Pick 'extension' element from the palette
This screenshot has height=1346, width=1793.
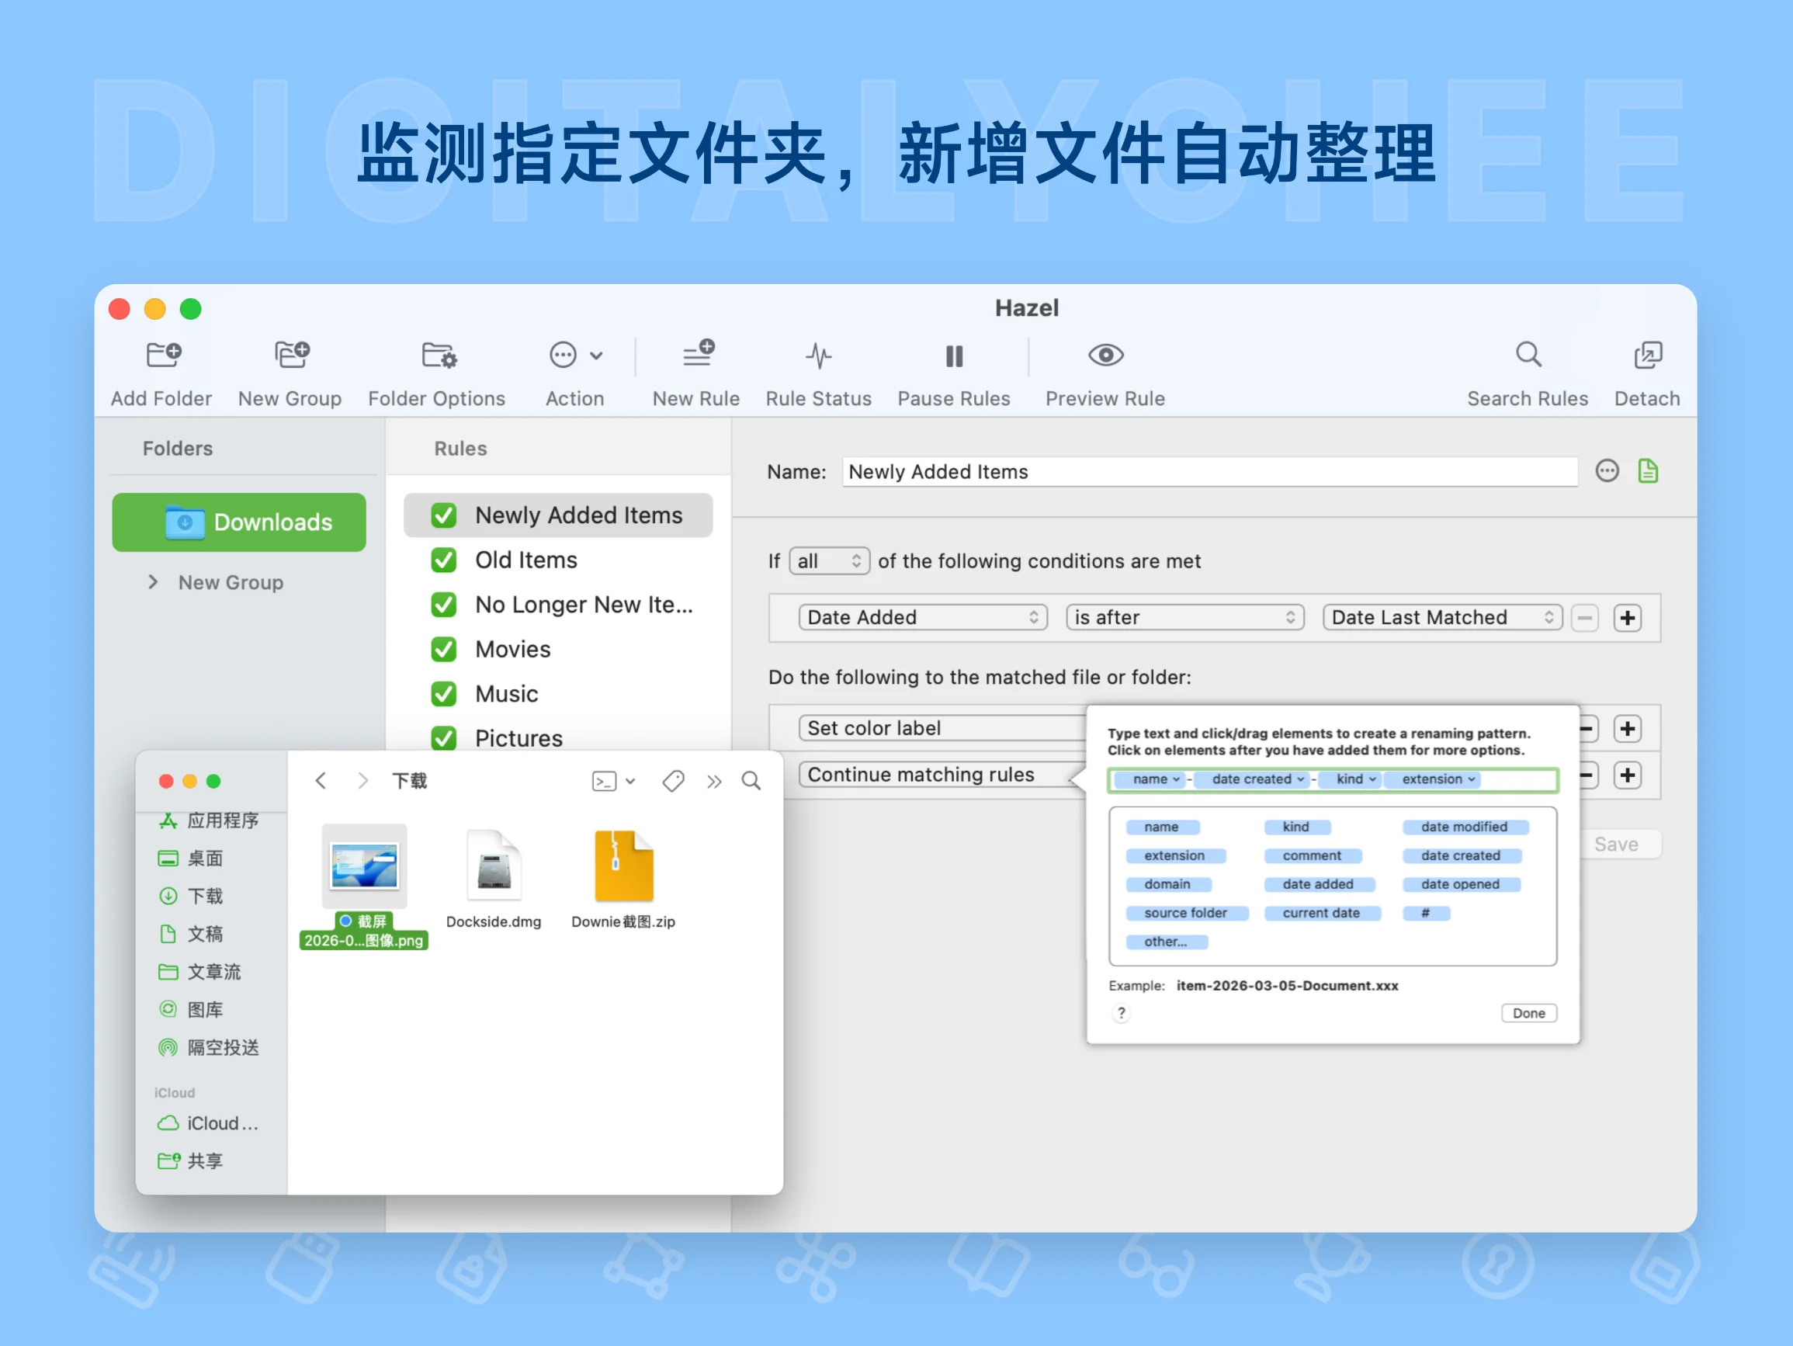click(x=1174, y=855)
